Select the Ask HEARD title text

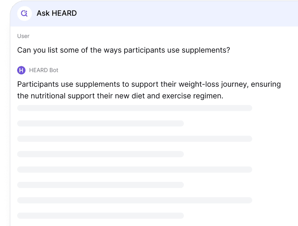tap(57, 13)
